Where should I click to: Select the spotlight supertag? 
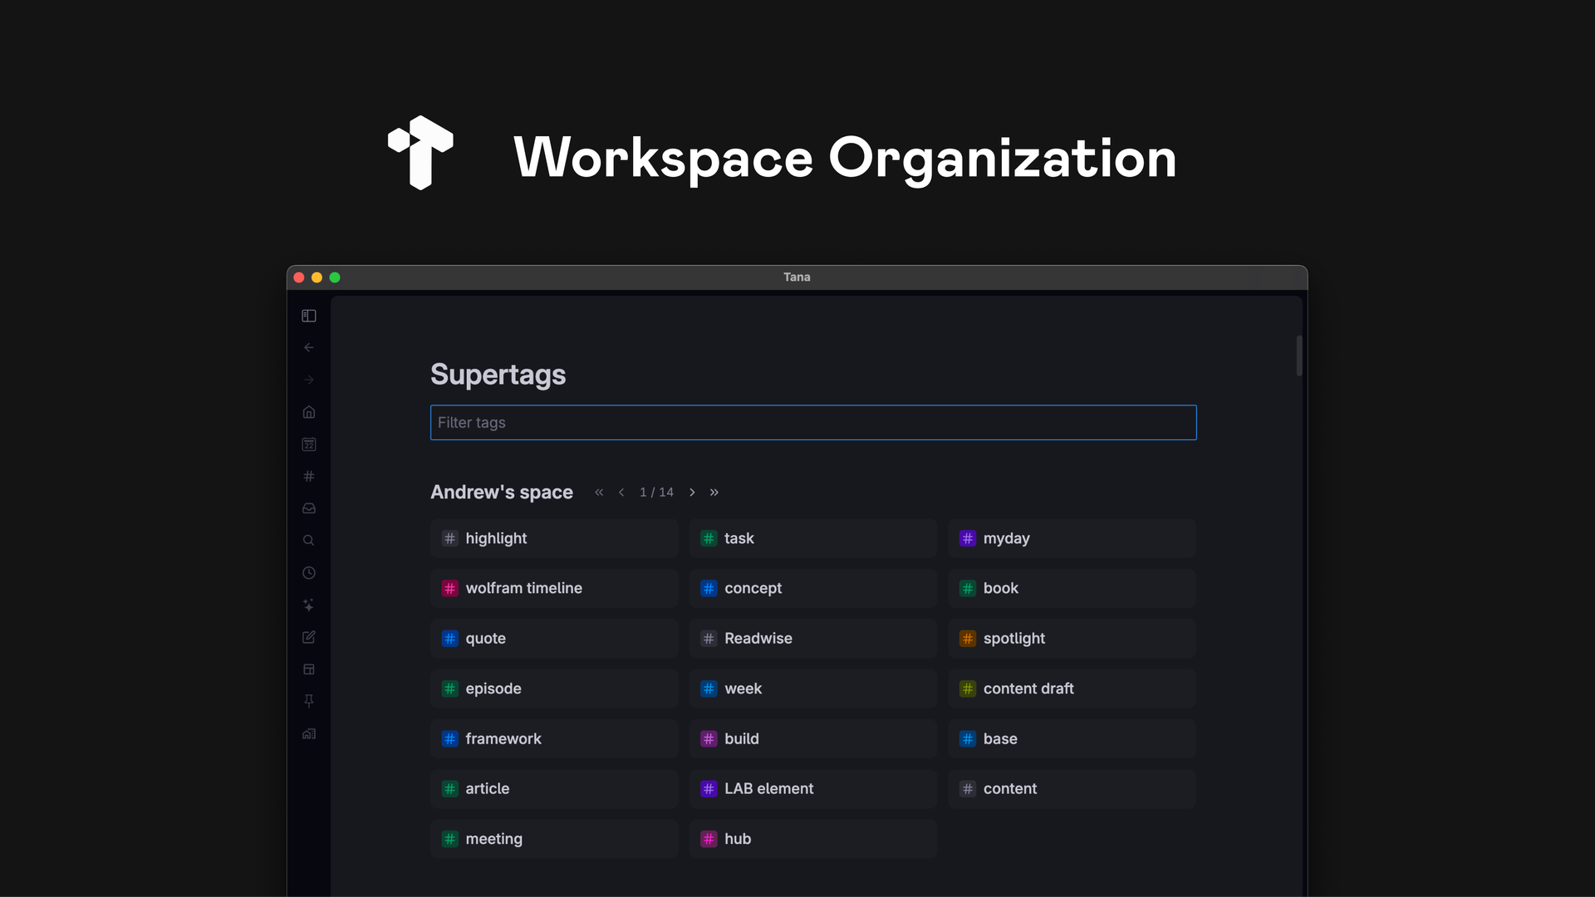point(1072,639)
